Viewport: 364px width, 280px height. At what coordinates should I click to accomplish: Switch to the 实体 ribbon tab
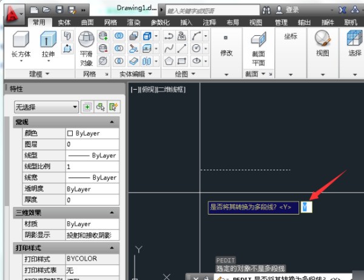coord(64,22)
